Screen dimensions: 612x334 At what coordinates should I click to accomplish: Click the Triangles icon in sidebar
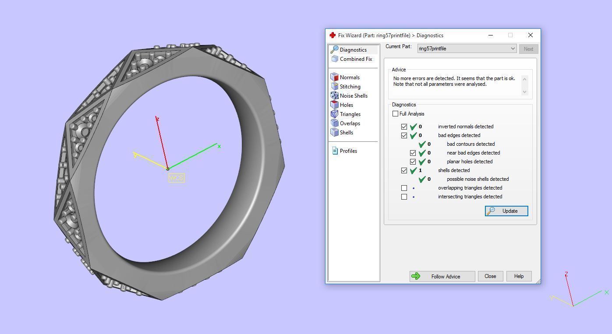335,114
